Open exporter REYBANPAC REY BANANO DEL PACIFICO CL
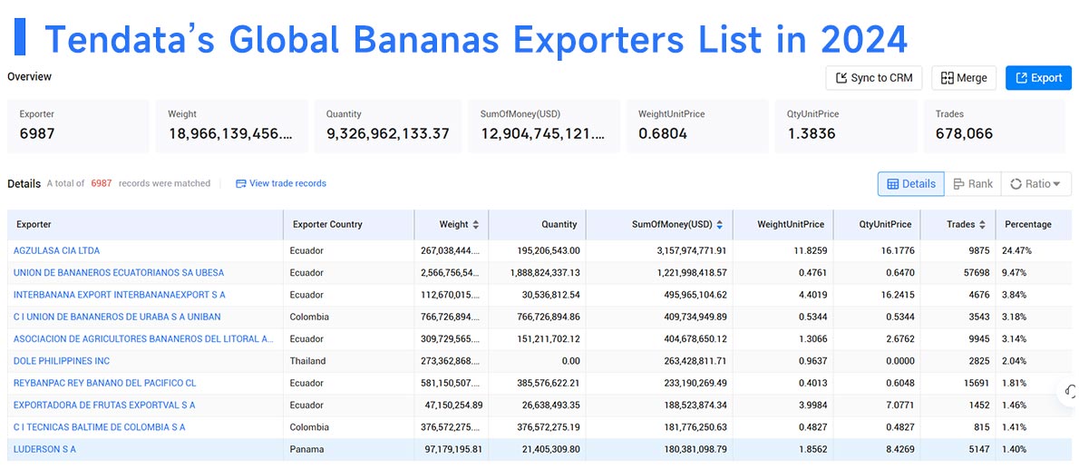The width and height of the screenshot is (1079, 469). pyautogui.click(x=104, y=383)
